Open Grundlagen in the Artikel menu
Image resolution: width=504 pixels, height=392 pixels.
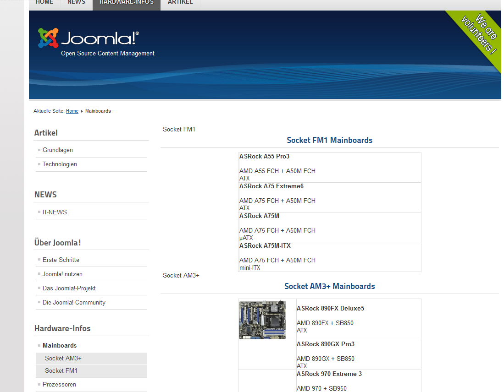coord(57,150)
